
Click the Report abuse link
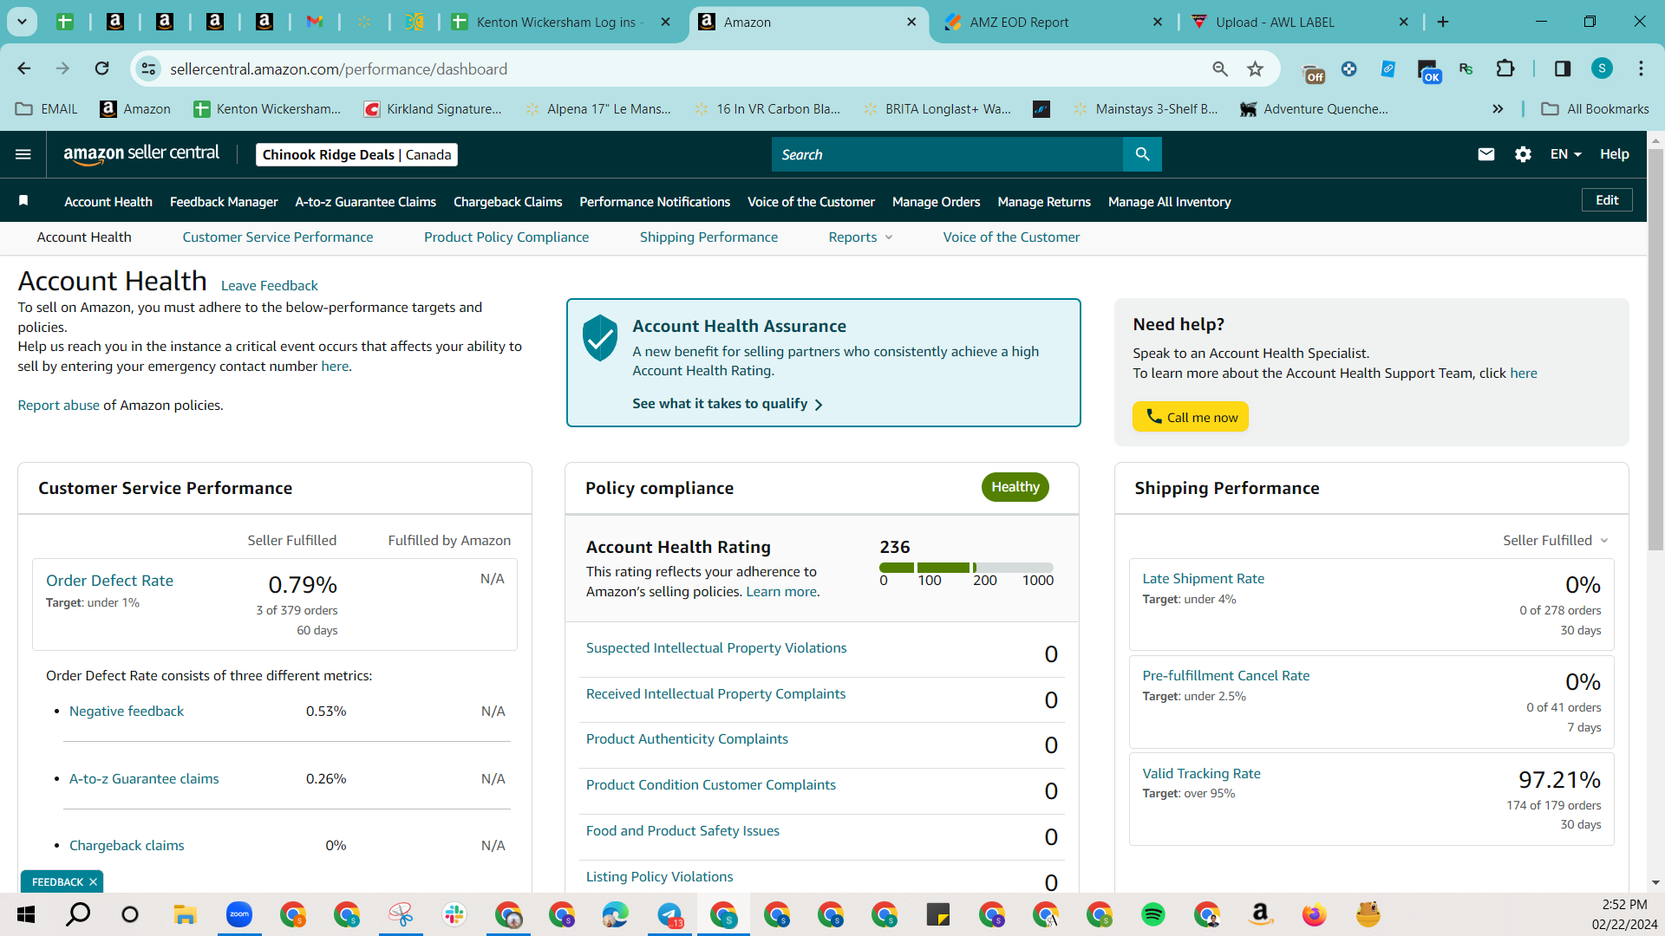coord(59,406)
